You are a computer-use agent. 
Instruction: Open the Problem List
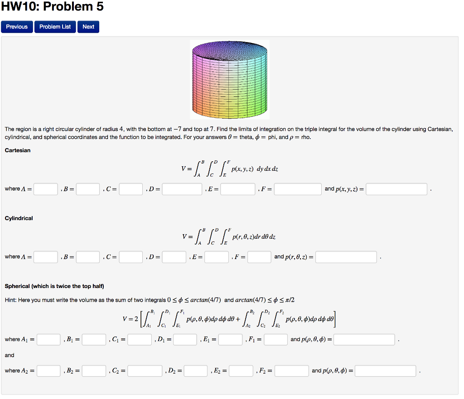coord(55,27)
